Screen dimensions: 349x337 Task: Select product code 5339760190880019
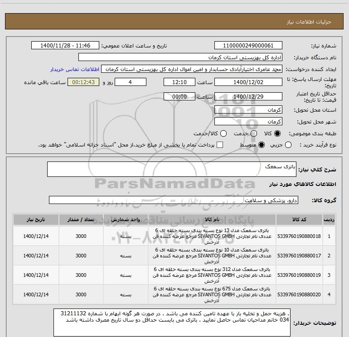[x=299, y=275]
